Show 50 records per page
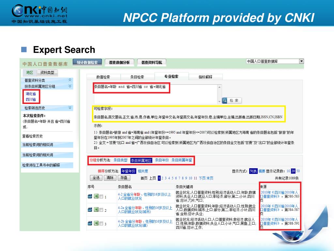The image size is (334, 251). [x=298, y=171]
